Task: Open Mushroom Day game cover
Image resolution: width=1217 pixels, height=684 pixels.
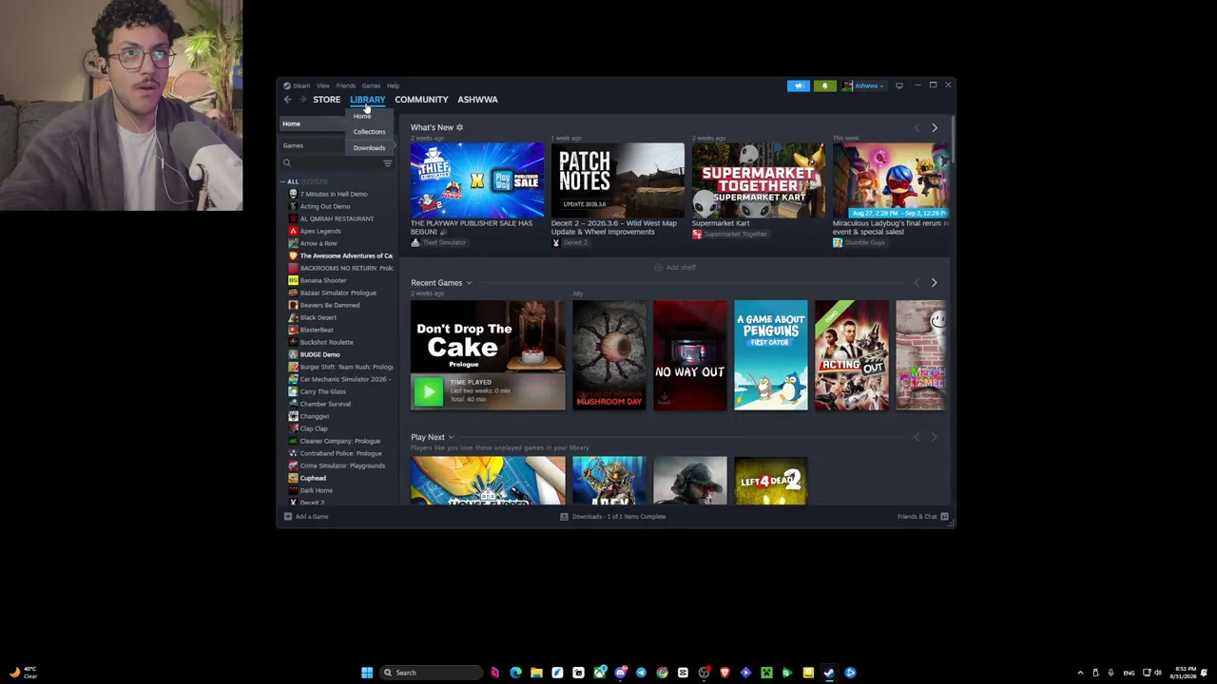Action: pos(609,355)
